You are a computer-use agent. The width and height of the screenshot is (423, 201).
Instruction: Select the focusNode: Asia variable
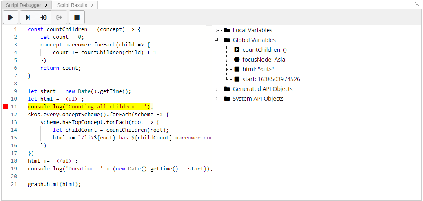pyautogui.click(x=264, y=60)
